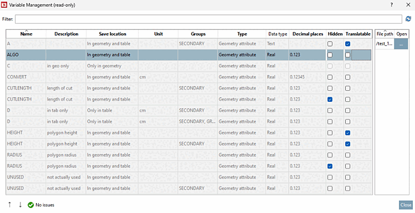Click the refresh icon beside the Filter field
The width and height of the screenshot is (415, 213).
click(x=408, y=19)
